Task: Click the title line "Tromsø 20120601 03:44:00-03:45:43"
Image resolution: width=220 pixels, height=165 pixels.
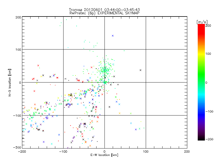Action: pos(104,10)
